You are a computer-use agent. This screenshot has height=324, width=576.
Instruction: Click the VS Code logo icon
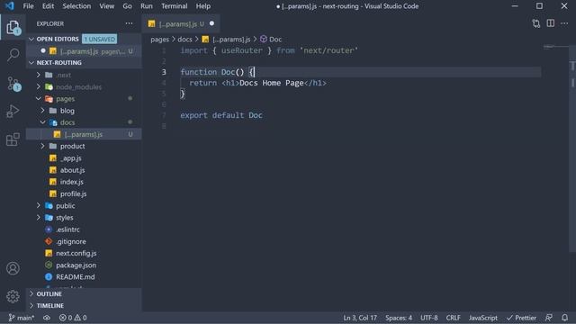click(x=10, y=6)
